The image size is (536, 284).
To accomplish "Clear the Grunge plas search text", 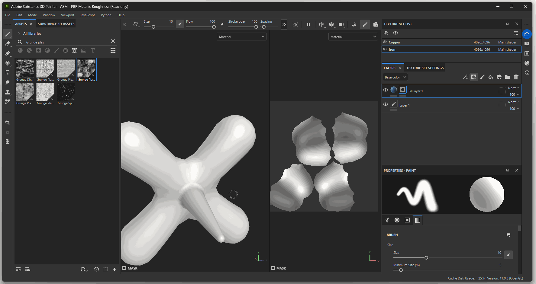I will [x=113, y=41].
